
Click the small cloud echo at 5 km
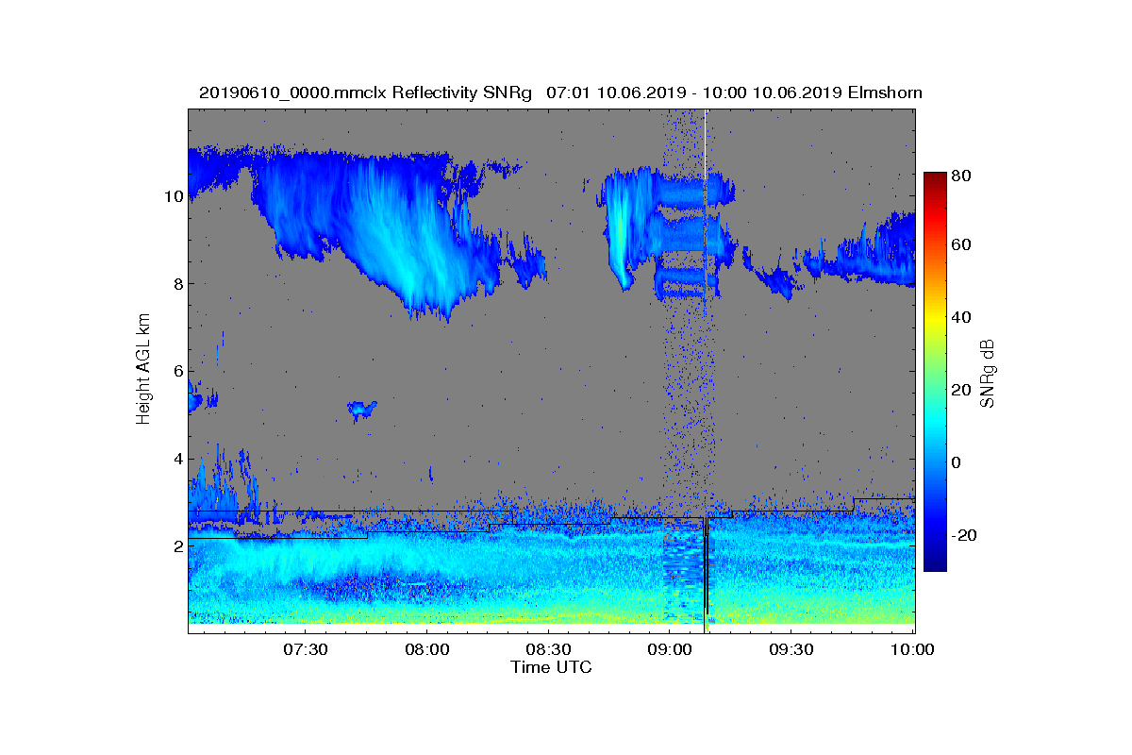pos(362,409)
